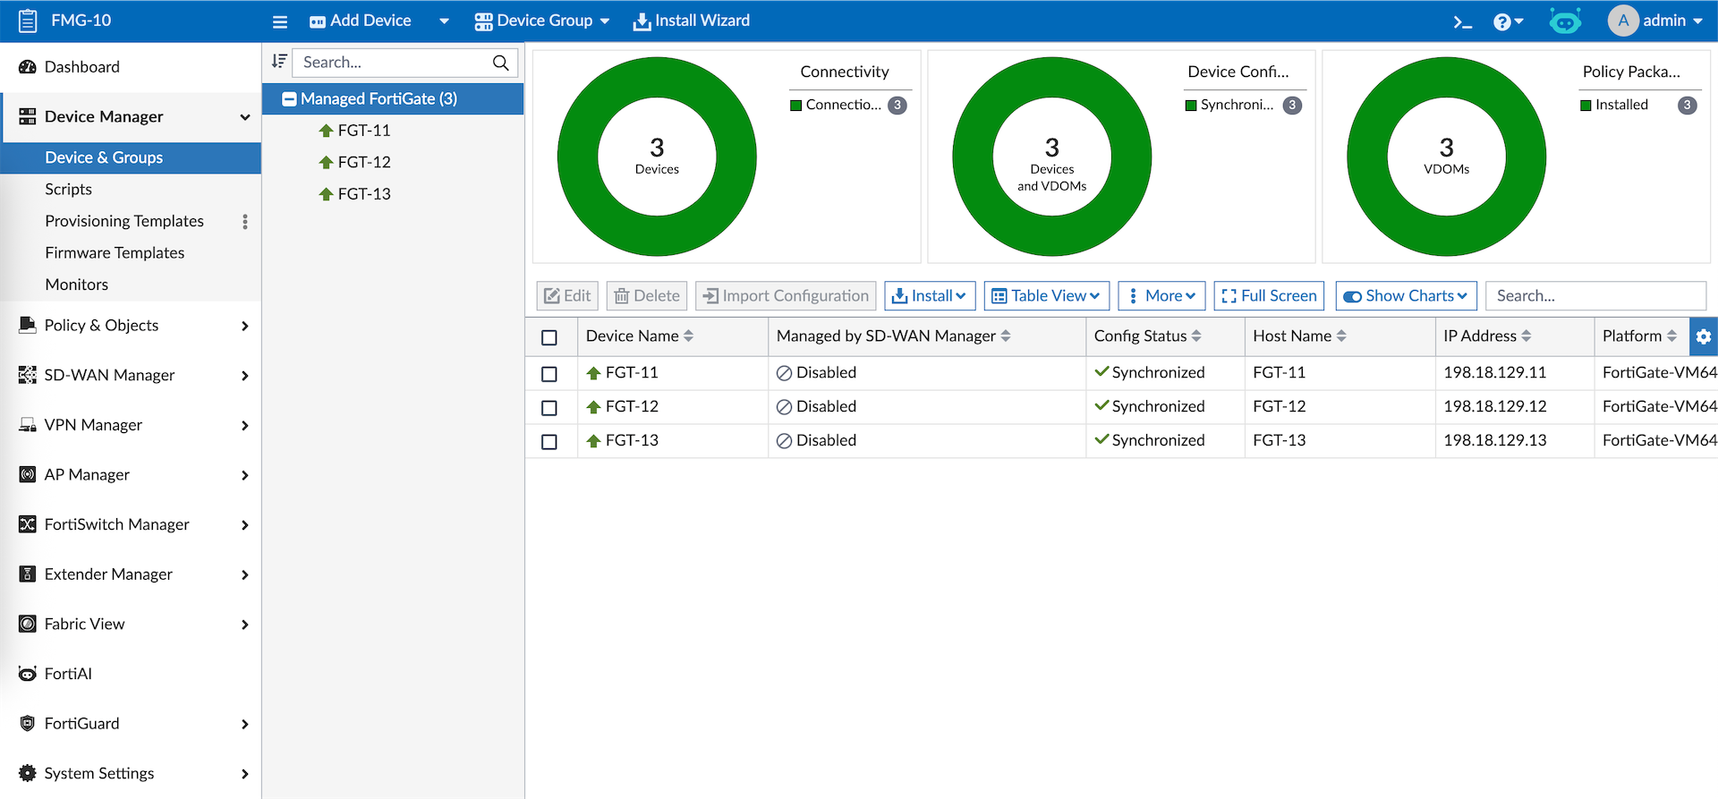Open Provisioning Templates options (three dots)
The image size is (1718, 799).
coord(245,221)
